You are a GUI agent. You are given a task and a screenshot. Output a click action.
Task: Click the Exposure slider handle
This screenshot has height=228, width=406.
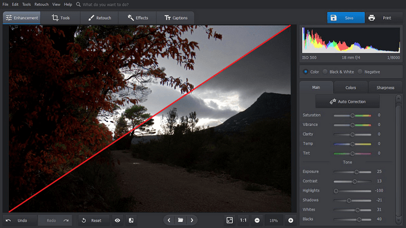(x=356, y=172)
